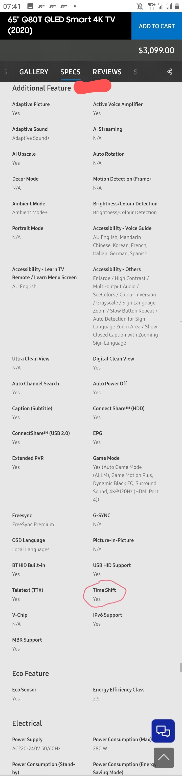Viewport: 182px width, 776px height.
Task: Tap the Electrical section heading
Action: pos(27,723)
